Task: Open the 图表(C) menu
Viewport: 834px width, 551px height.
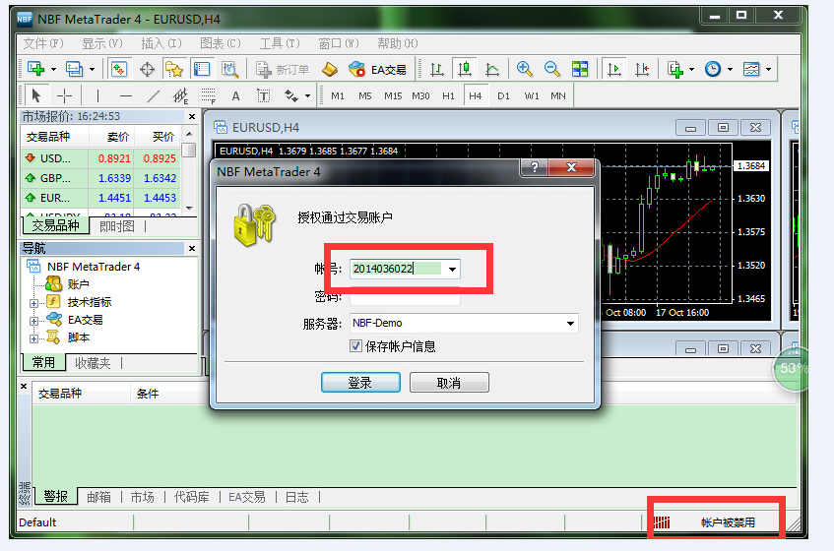Action: [x=221, y=43]
